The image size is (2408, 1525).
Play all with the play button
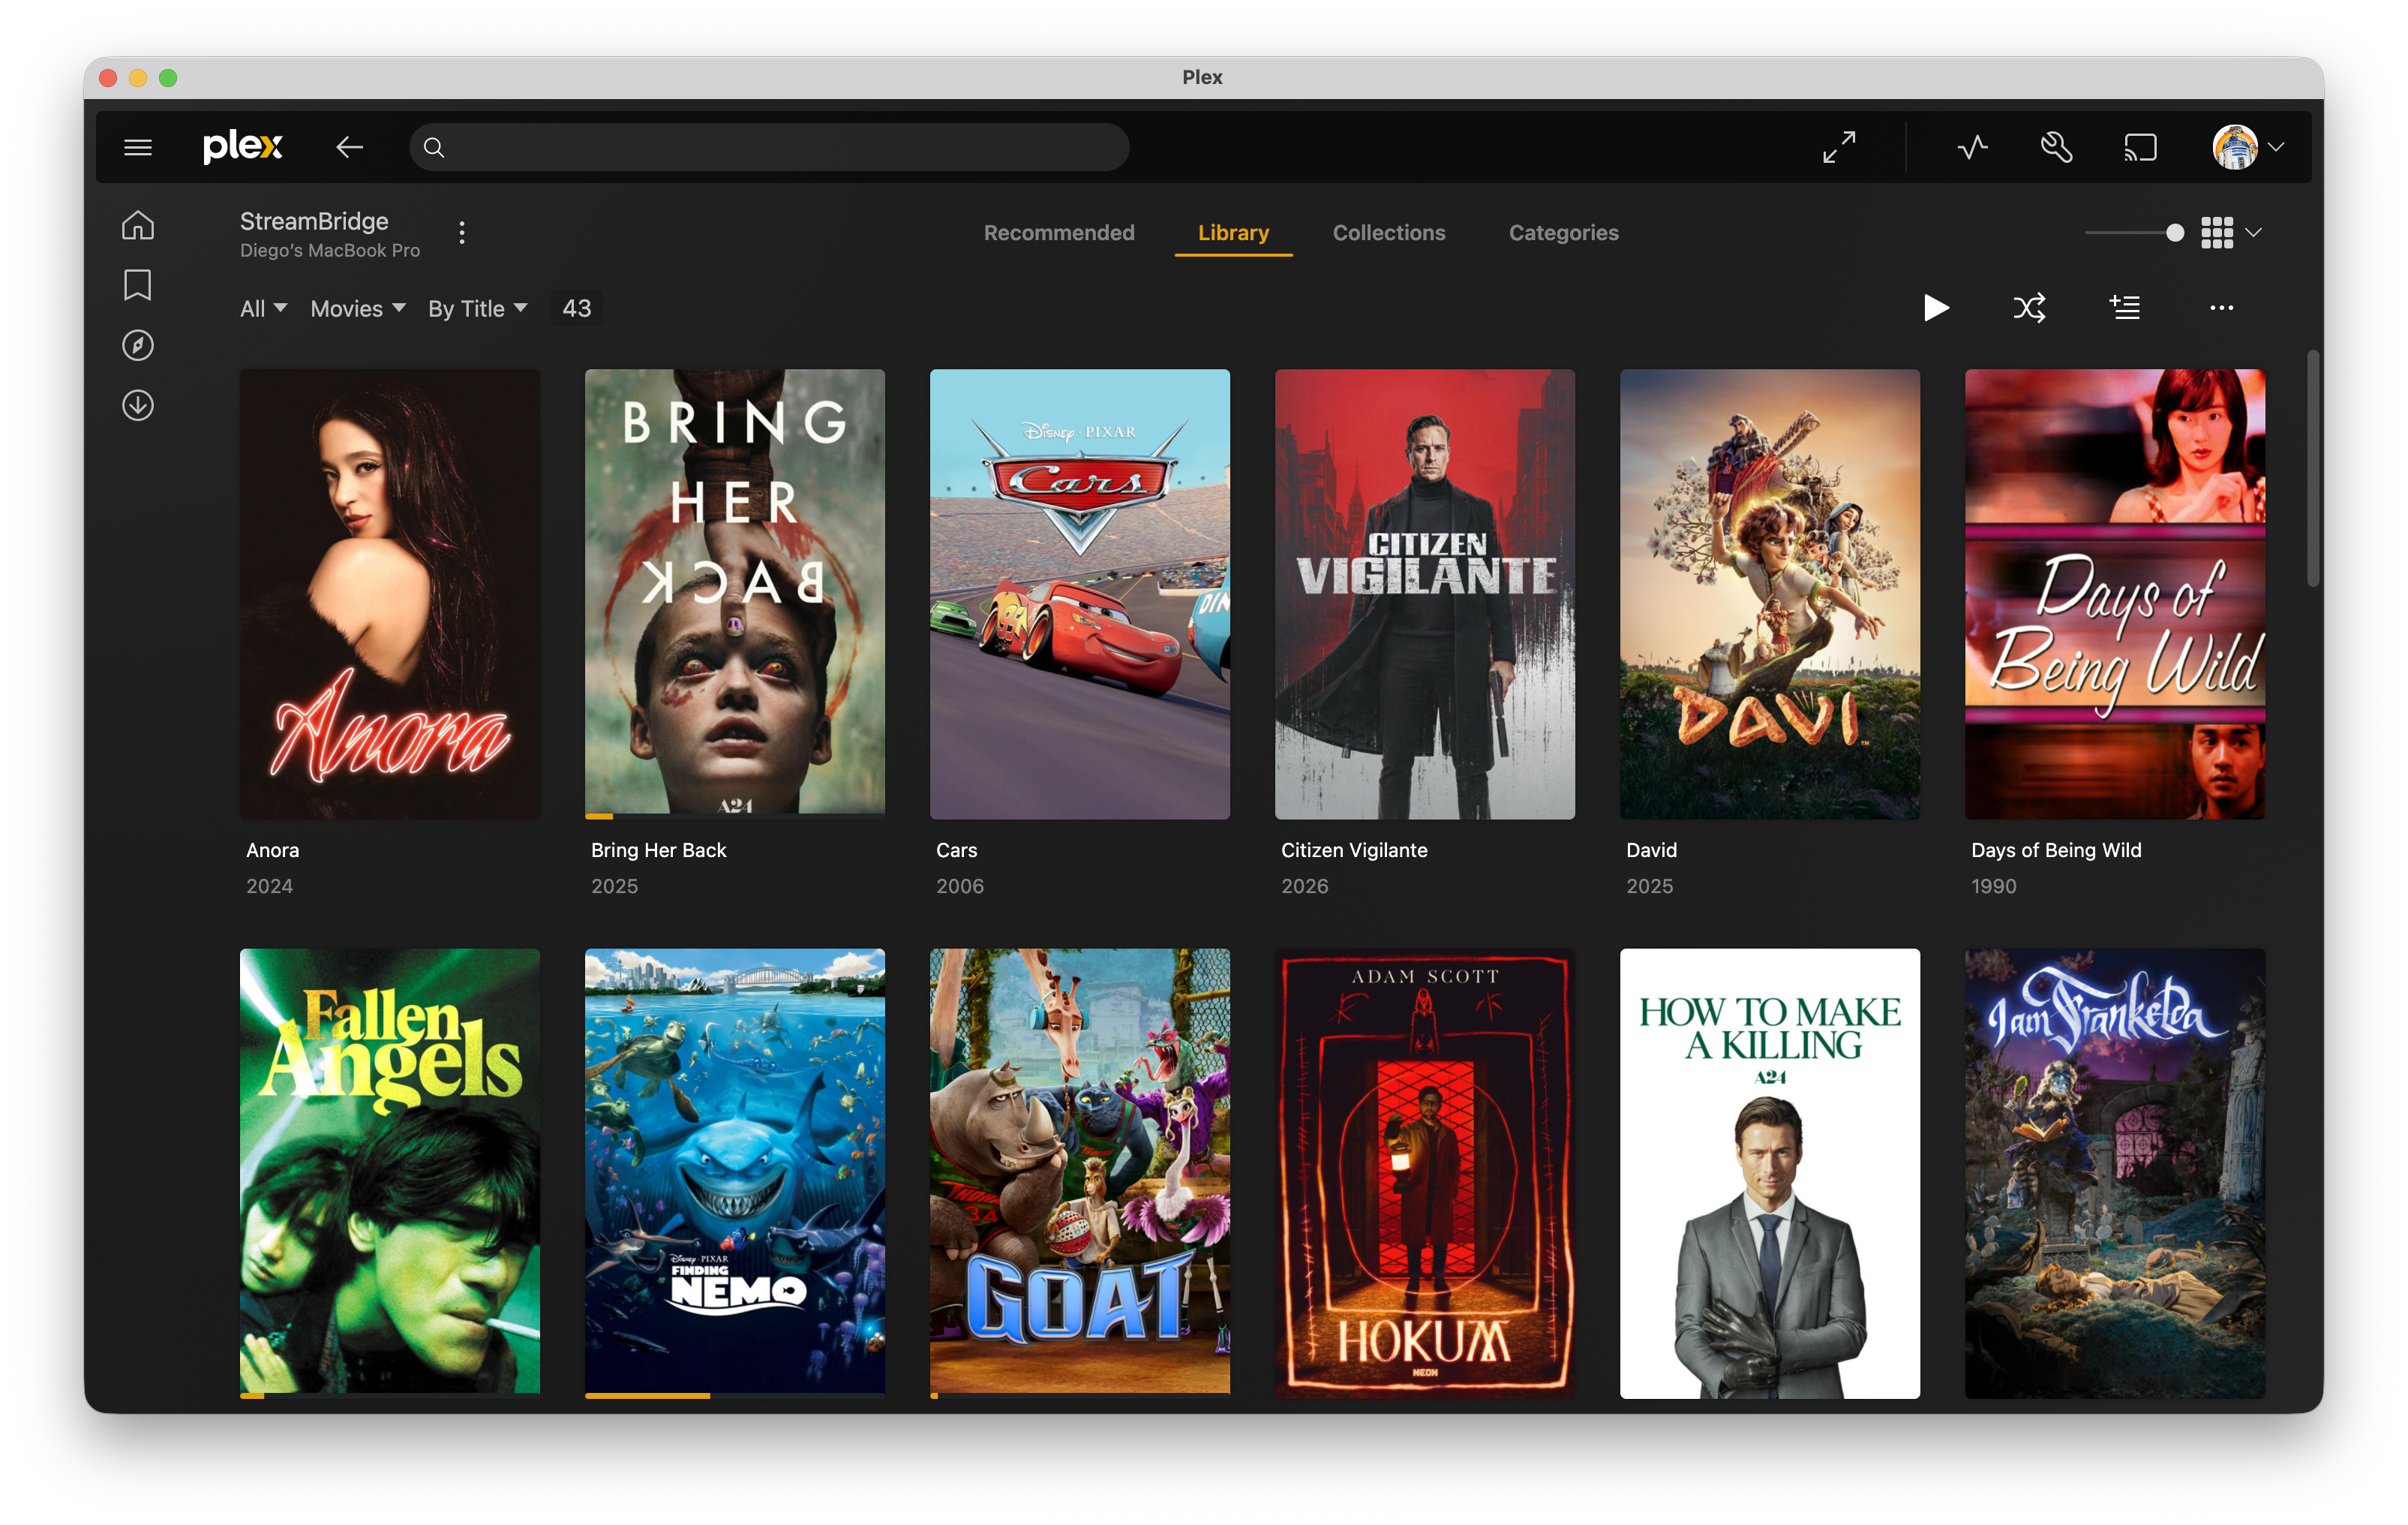click(1936, 307)
